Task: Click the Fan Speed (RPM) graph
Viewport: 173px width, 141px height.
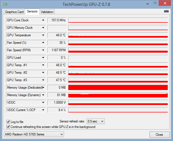Action: click(x=118, y=50)
